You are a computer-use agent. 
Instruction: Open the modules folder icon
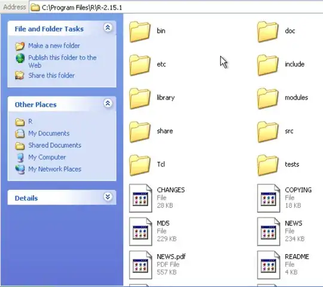(268, 98)
